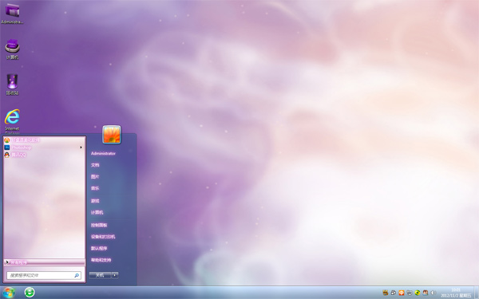Expand the Photoshop submenu arrow
Screen dimensions: 479x299
tap(81, 148)
